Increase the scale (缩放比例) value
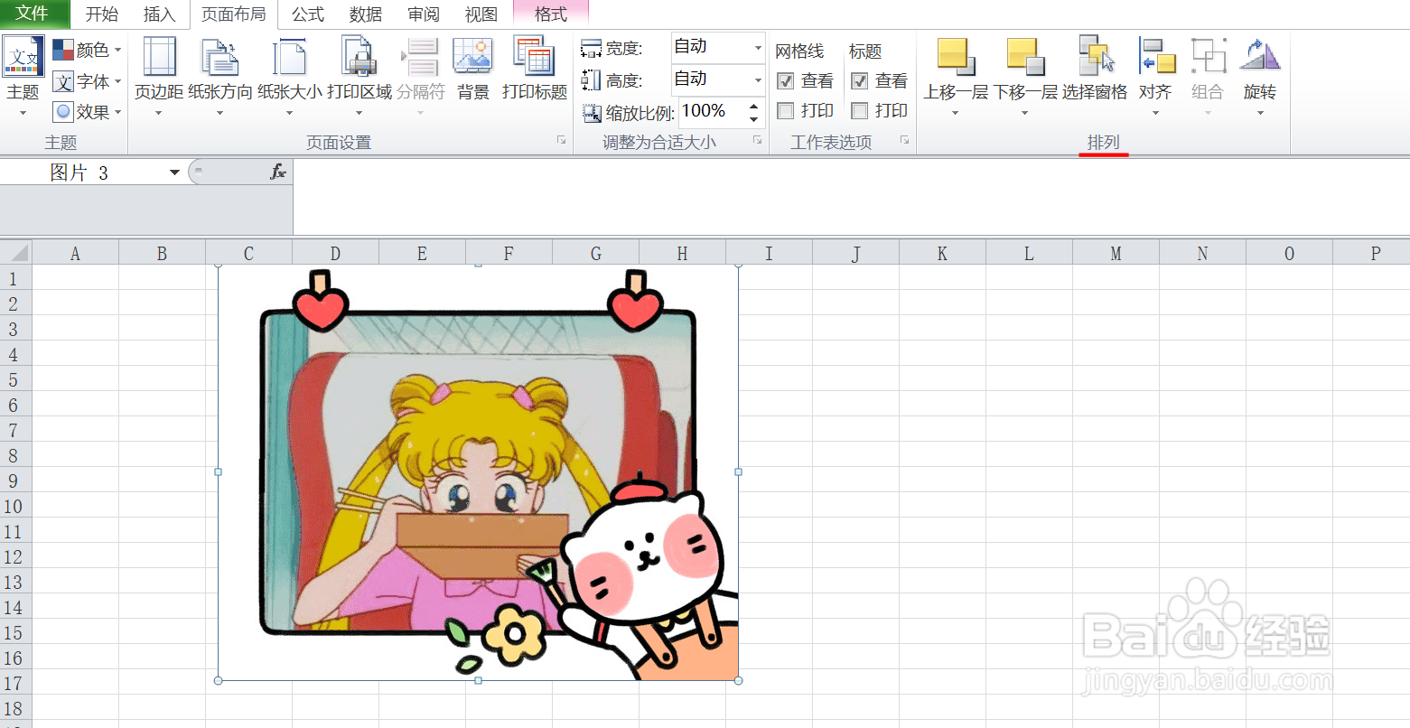Image resolution: width=1410 pixels, height=728 pixels. pos(754,107)
